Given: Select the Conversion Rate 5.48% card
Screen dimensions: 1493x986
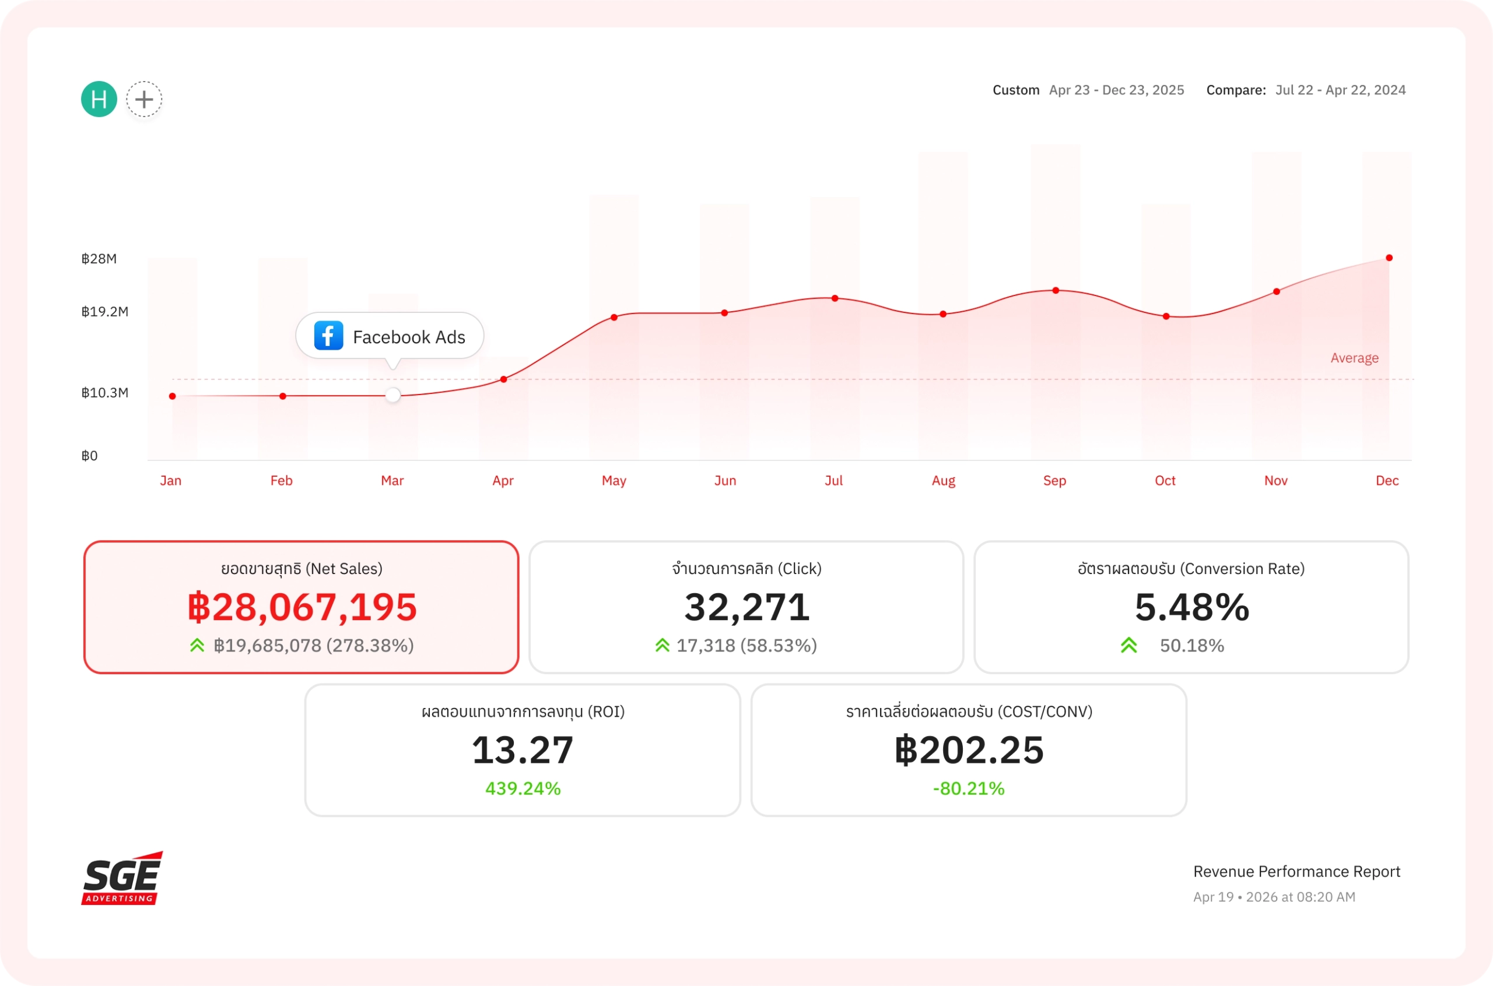Looking at the screenshot, I should point(1191,607).
